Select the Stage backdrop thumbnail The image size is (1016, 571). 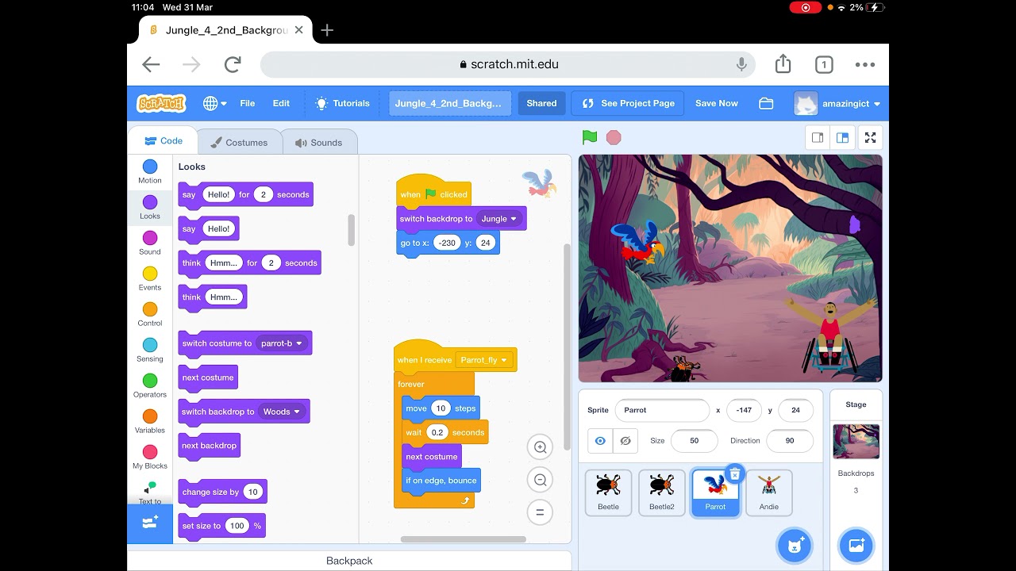pos(856,442)
